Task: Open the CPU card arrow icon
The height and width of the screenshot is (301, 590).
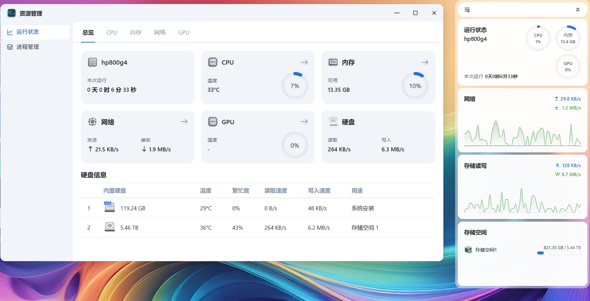Action: [304, 62]
